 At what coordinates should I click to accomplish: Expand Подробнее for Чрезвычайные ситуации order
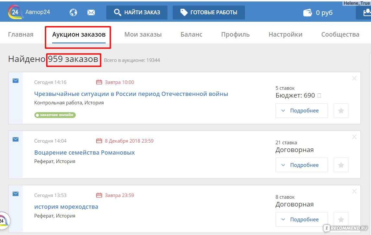coord(301,111)
